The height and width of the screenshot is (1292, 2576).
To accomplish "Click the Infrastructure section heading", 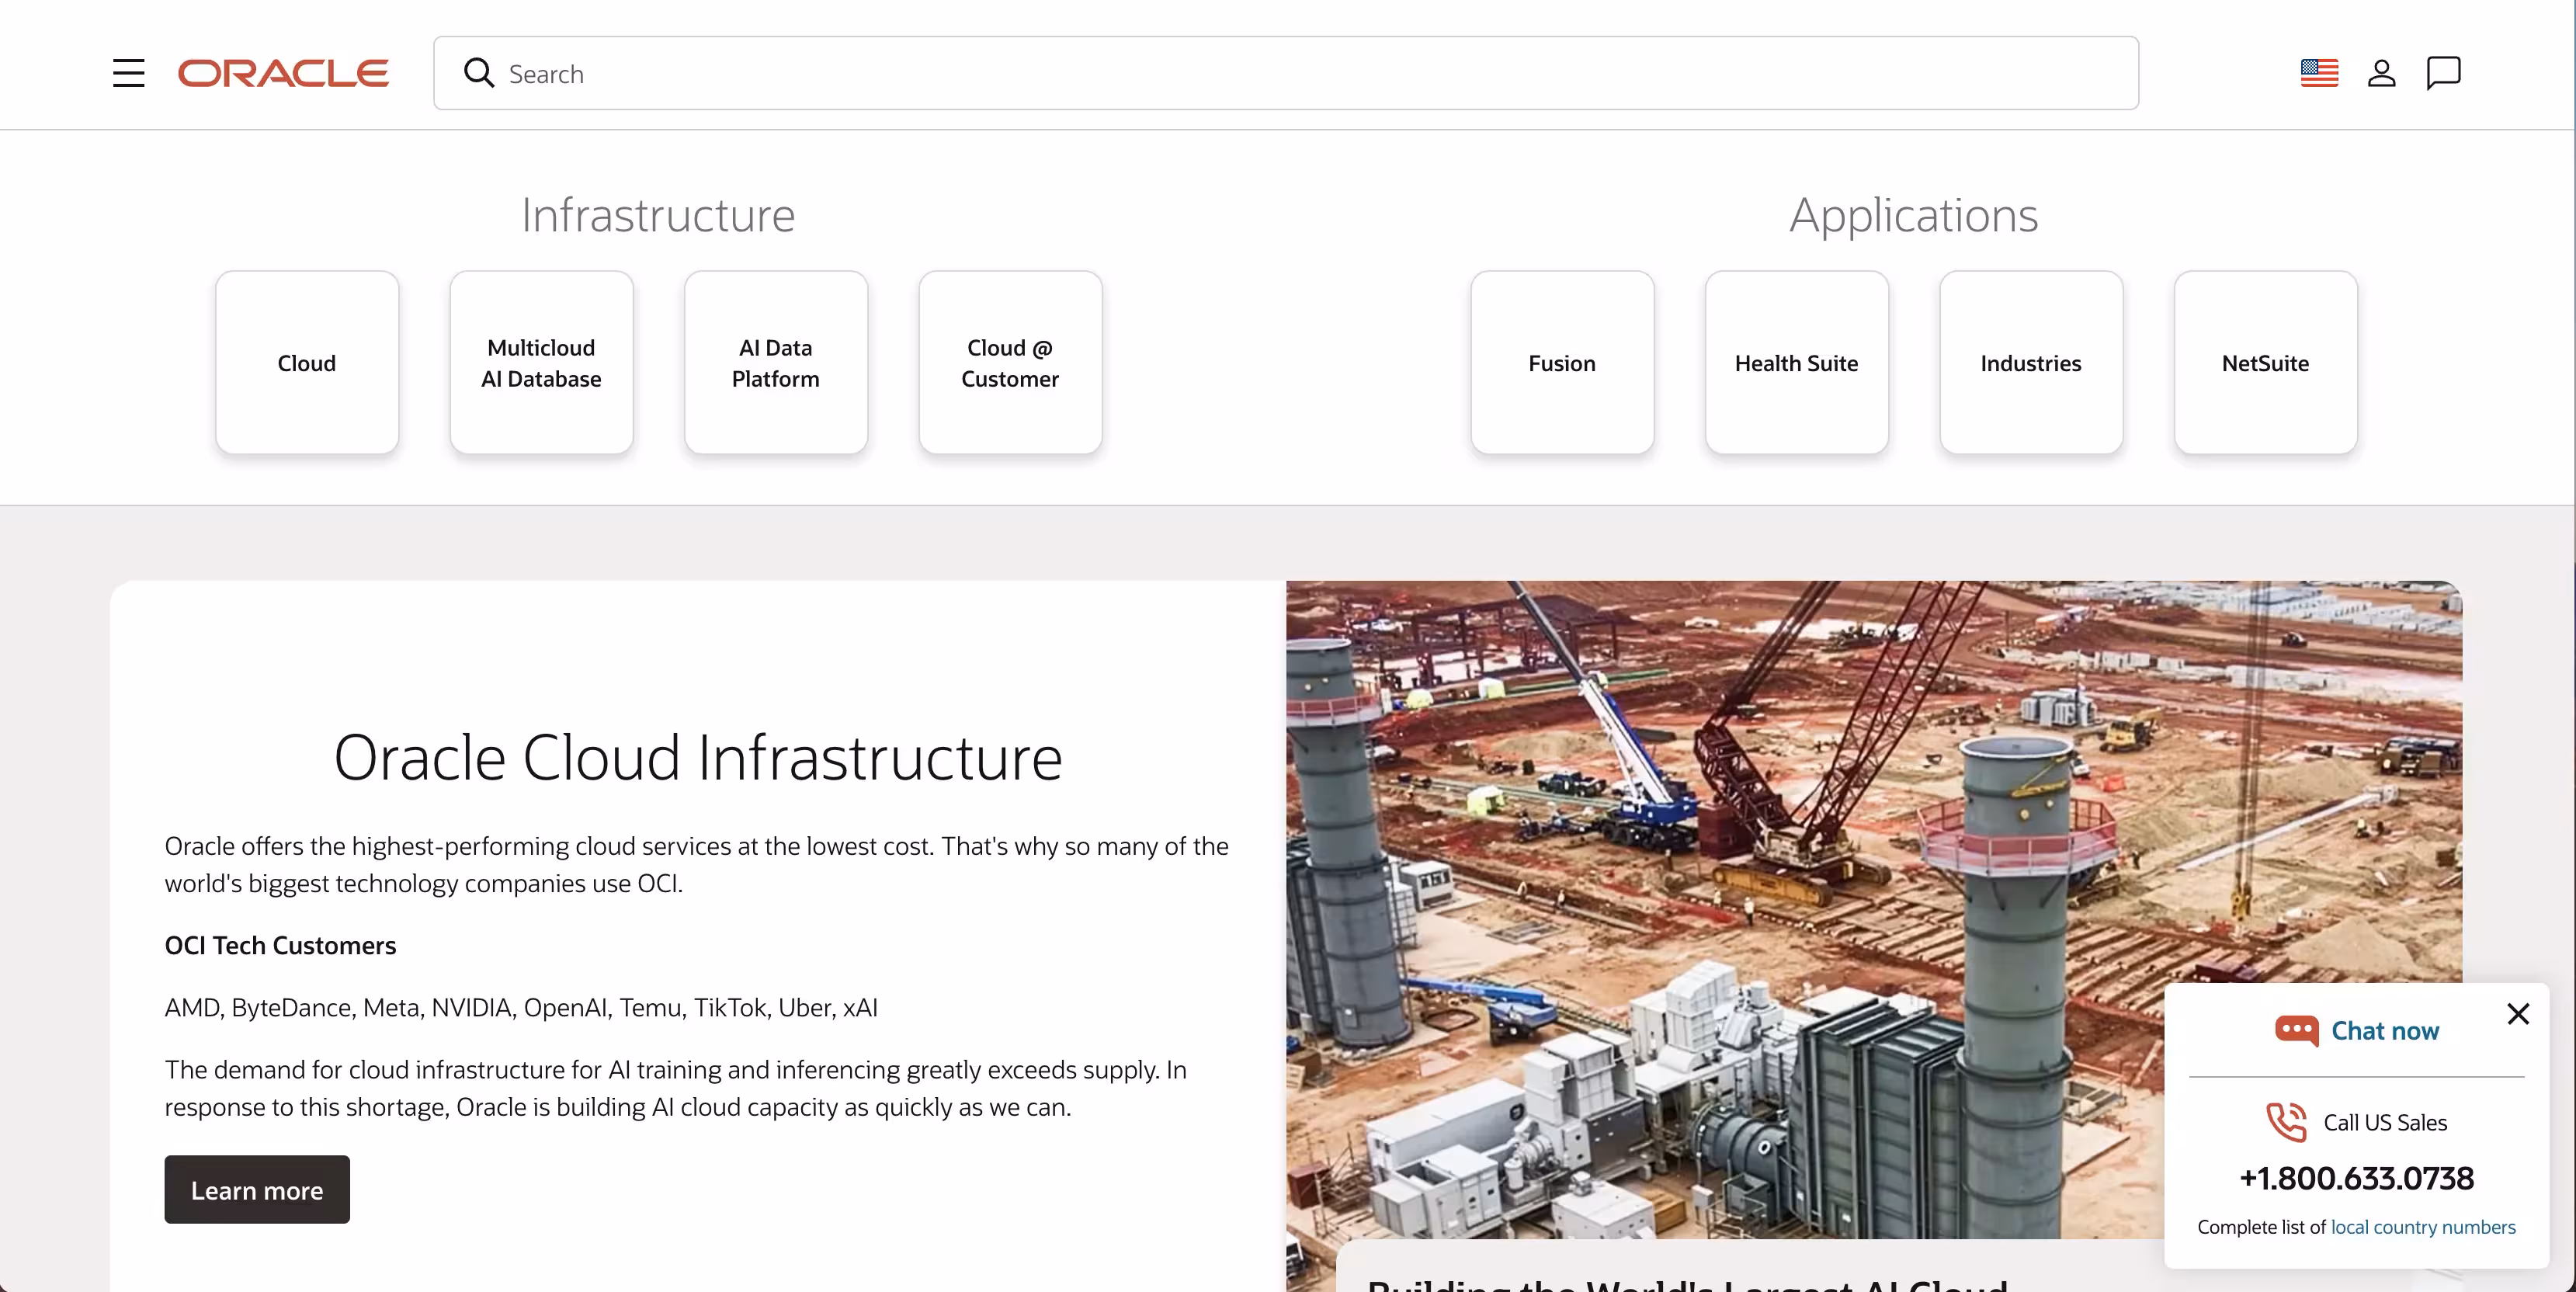I will tap(658, 215).
